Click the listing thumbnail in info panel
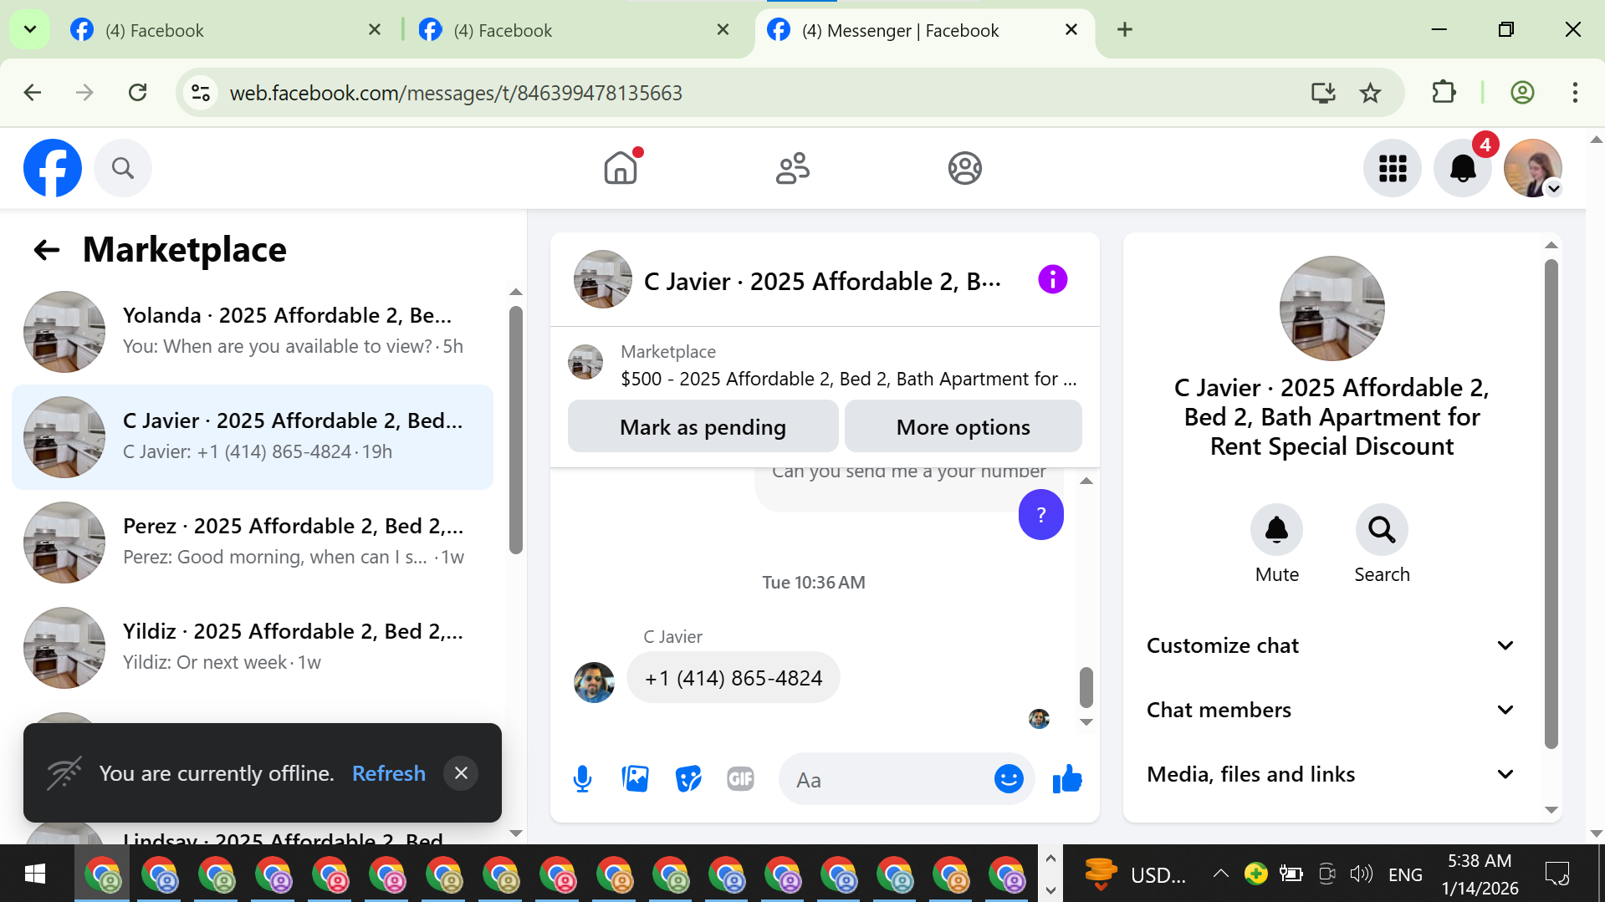Screen dimensions: 1605x902 (x=1332, y=308)
